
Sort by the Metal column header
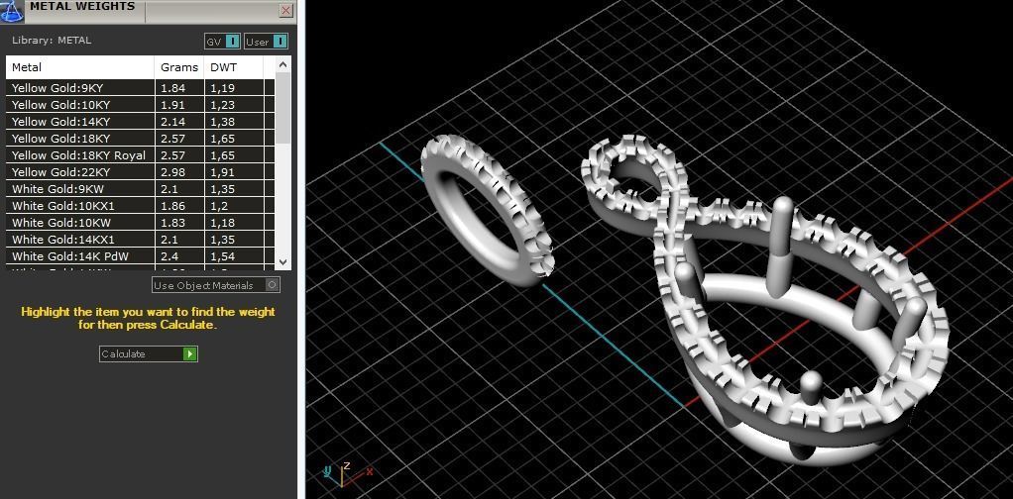point(80,67)
